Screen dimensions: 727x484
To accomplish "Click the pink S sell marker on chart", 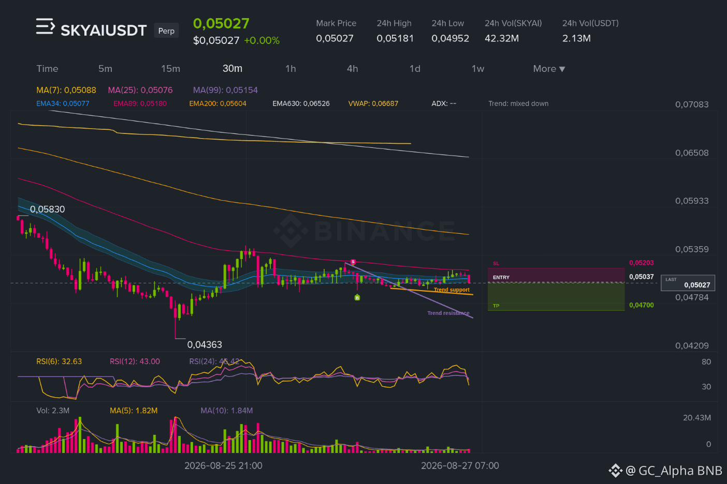I will point(353,262).
